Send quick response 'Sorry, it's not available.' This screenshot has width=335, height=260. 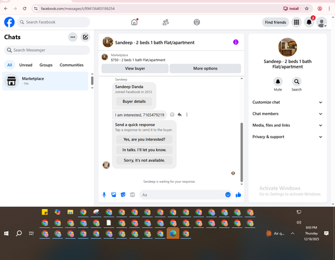pos(144,160)
